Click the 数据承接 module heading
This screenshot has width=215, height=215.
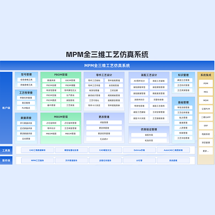(x=26, y=118)
